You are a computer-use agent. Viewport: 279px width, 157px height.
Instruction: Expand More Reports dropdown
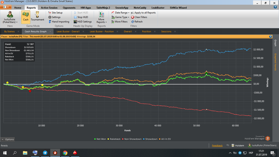click(x=101, y=17)
